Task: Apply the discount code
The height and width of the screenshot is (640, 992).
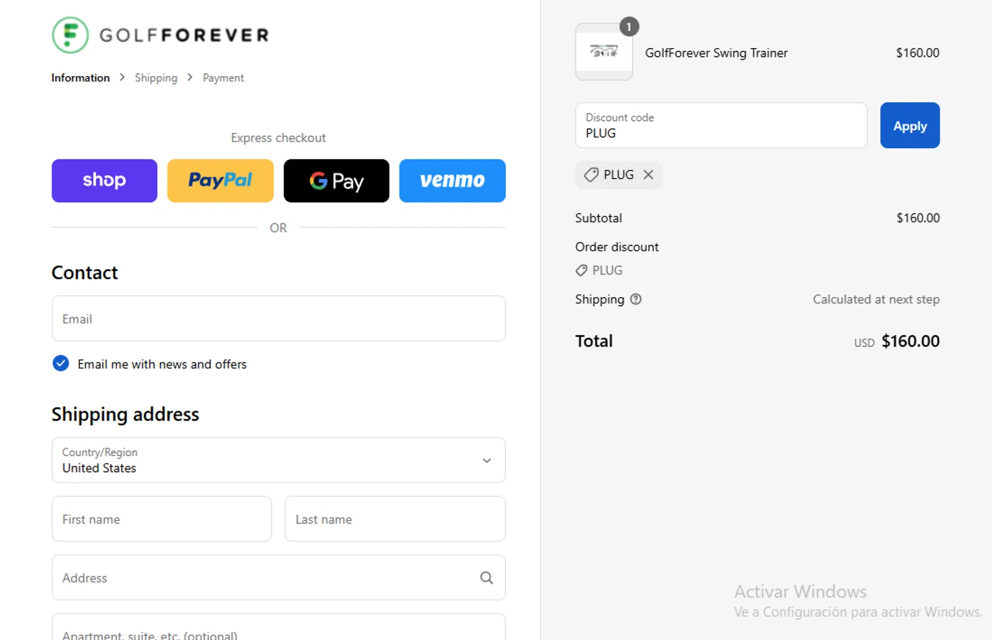Action: 910,126
